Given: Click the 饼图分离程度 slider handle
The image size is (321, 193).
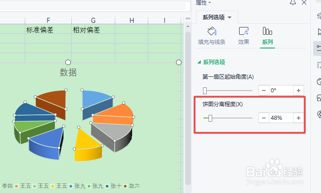Looking at the screenshot, I should (210, 118).
